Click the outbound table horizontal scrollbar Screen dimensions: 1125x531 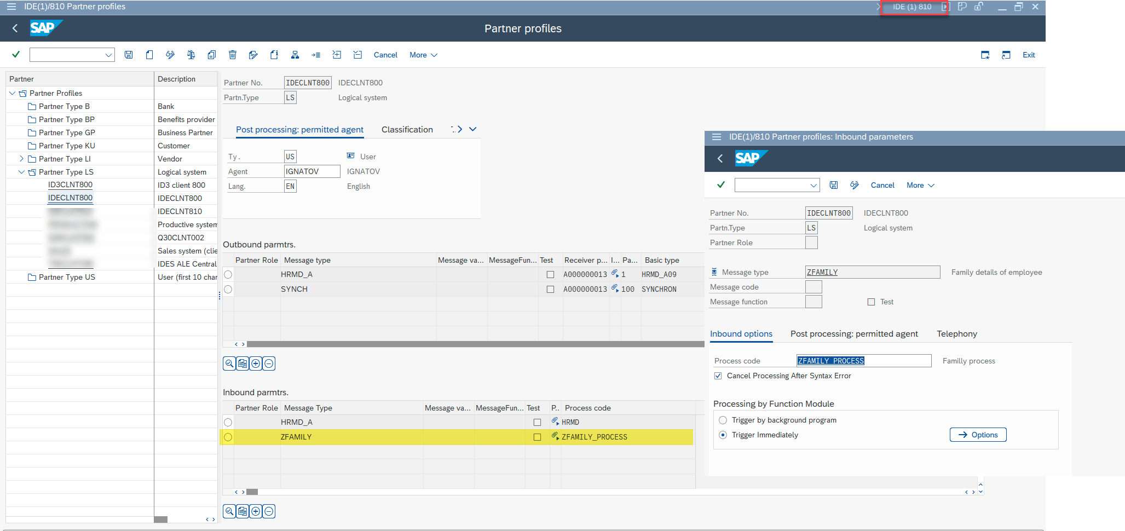point(471,344)
